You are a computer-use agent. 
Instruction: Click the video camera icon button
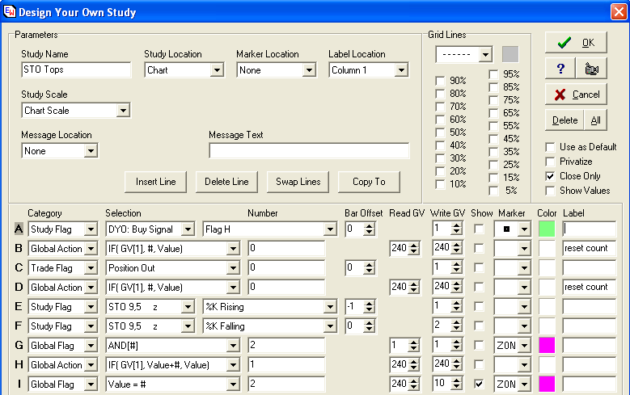590,69
